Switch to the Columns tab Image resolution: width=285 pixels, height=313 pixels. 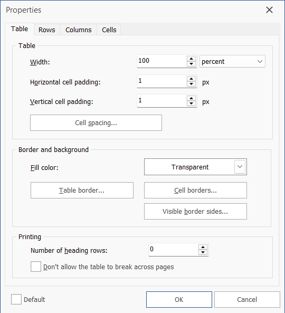[79, 30]
